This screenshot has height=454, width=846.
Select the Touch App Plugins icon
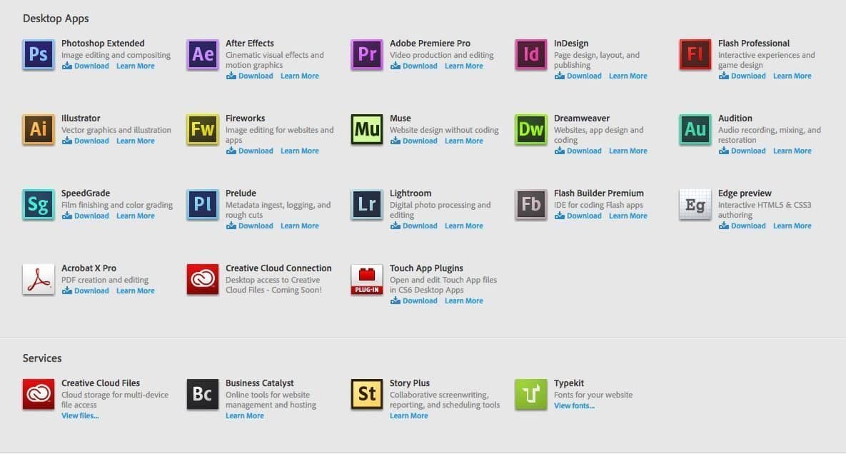[x=366, y=279]
